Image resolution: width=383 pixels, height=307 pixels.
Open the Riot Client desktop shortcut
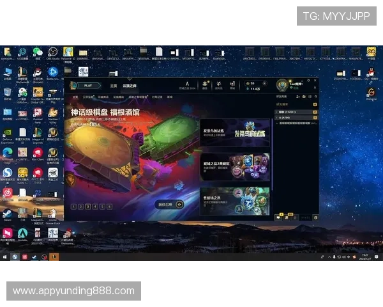tap(38, 153)
